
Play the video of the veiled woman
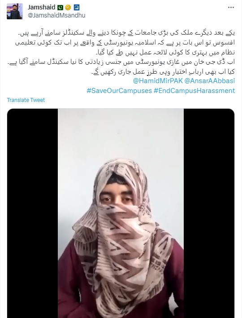coord(121,213)
